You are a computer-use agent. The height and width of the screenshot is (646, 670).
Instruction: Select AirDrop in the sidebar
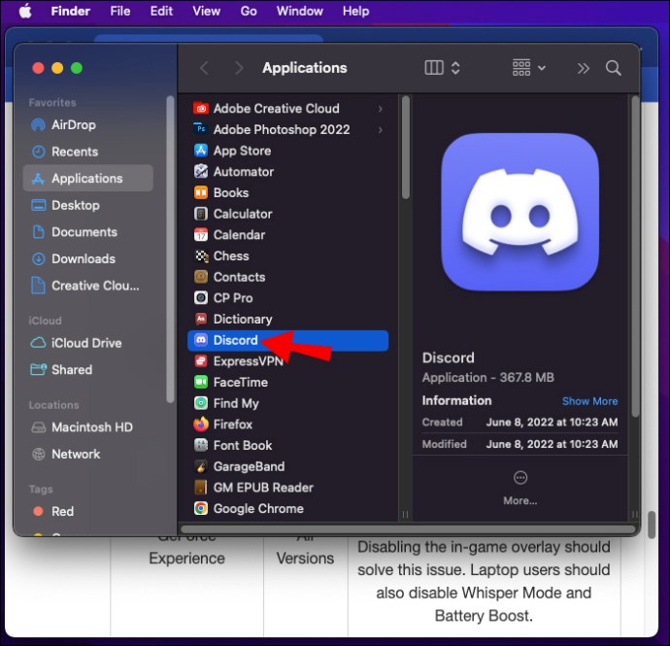[88, 125]
